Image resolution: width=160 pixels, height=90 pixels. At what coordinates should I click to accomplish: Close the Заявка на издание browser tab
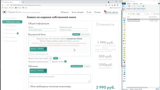[x=20, y=2]
